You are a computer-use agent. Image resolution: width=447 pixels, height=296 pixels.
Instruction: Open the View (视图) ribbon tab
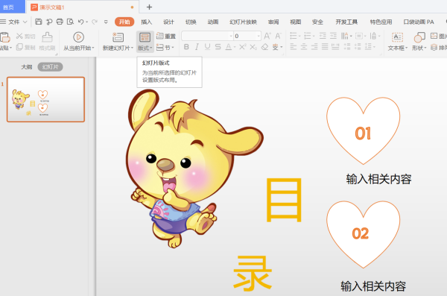coord(296,22)
